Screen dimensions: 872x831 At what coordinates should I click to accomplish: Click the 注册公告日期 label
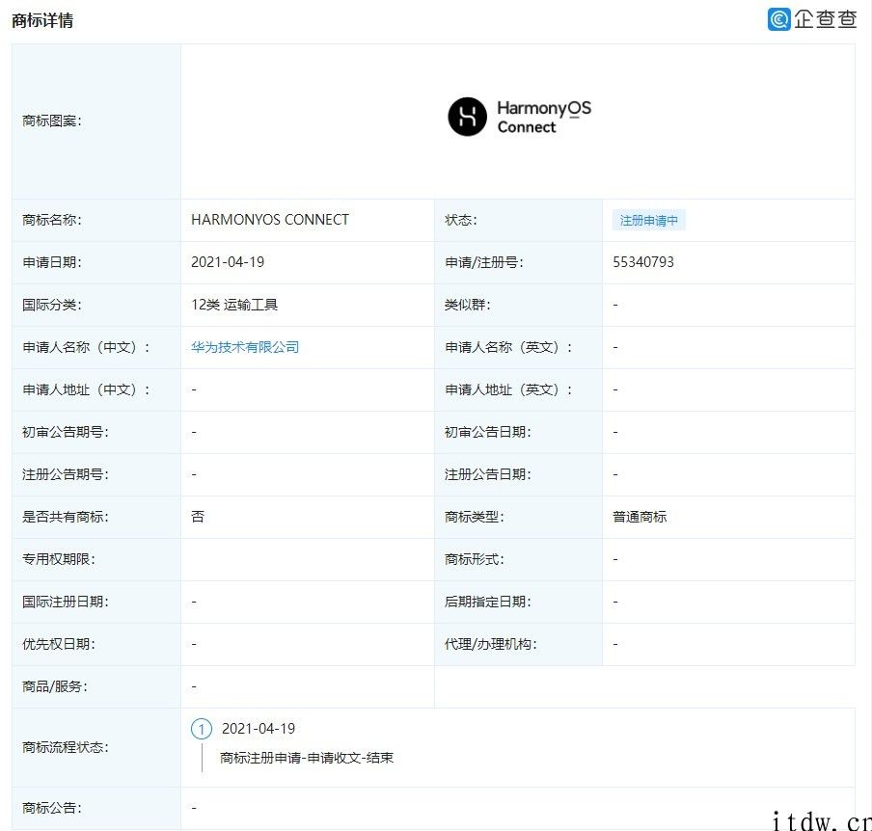pyautogui.click(x=488, y=474)
